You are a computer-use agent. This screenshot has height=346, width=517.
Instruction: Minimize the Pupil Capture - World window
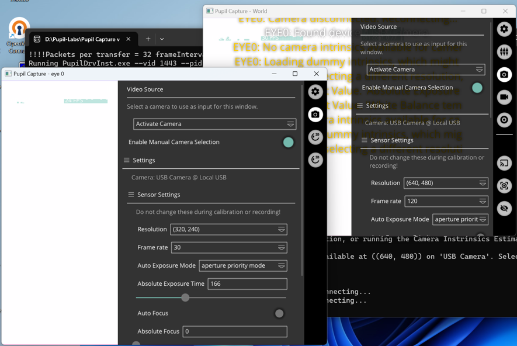(463, 11)
